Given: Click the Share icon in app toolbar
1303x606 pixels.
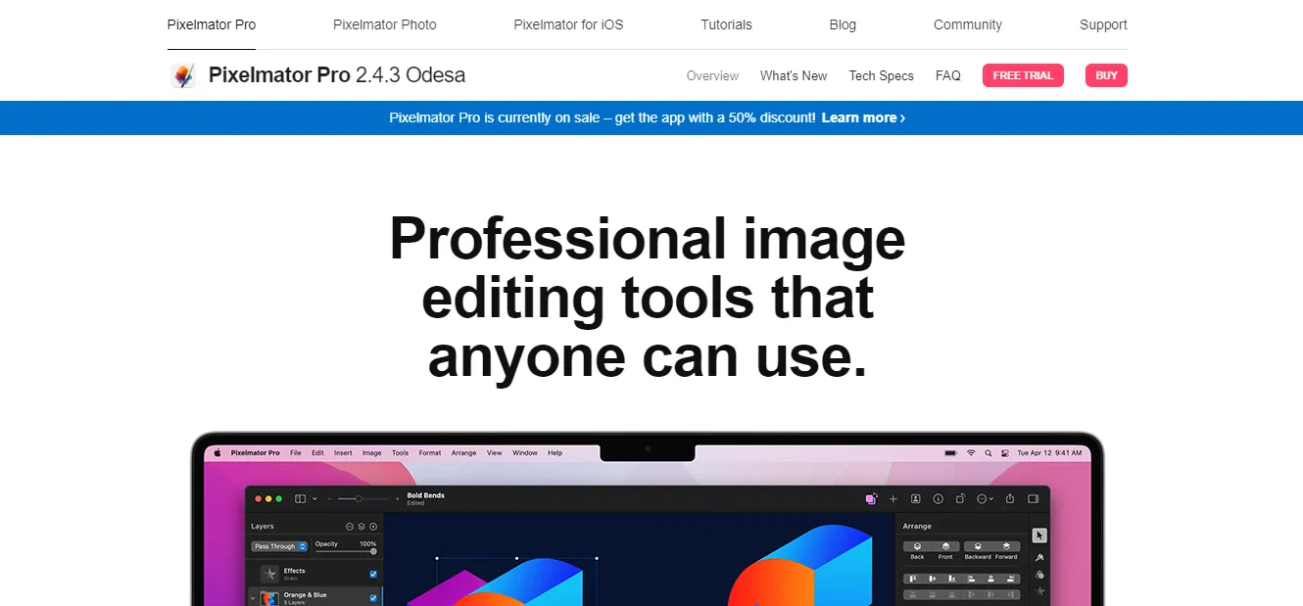Looking at the screenshot, I should (1009, 498).
